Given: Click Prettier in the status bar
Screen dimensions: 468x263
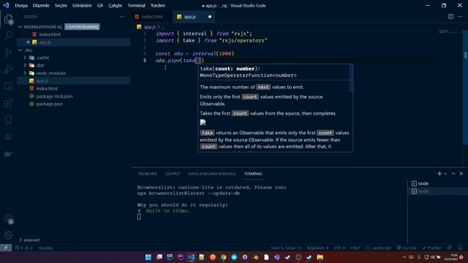Looking at the screenshot, I should tap(431, 248).
